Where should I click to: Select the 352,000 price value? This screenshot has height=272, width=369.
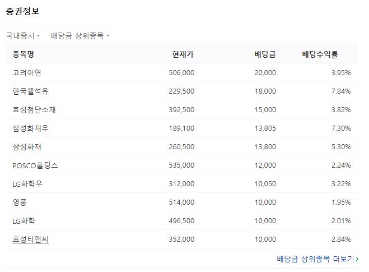pos(181,239)
